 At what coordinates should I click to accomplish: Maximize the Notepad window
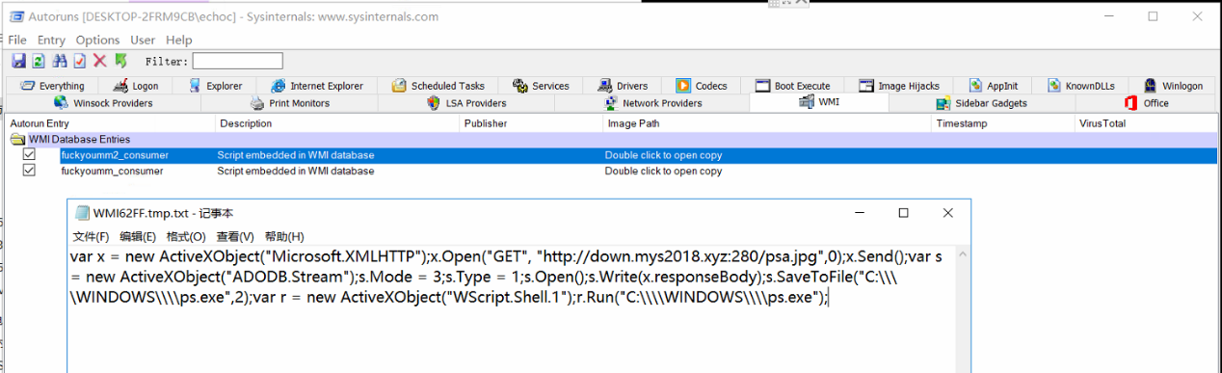[903, 213]
